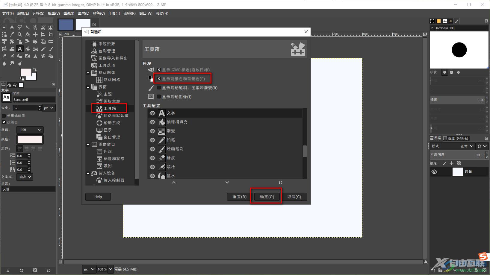This screenshot has width=490, height=275.
Task: Select the Bucket Fill tool in toolbox
Action: [28, 49]
